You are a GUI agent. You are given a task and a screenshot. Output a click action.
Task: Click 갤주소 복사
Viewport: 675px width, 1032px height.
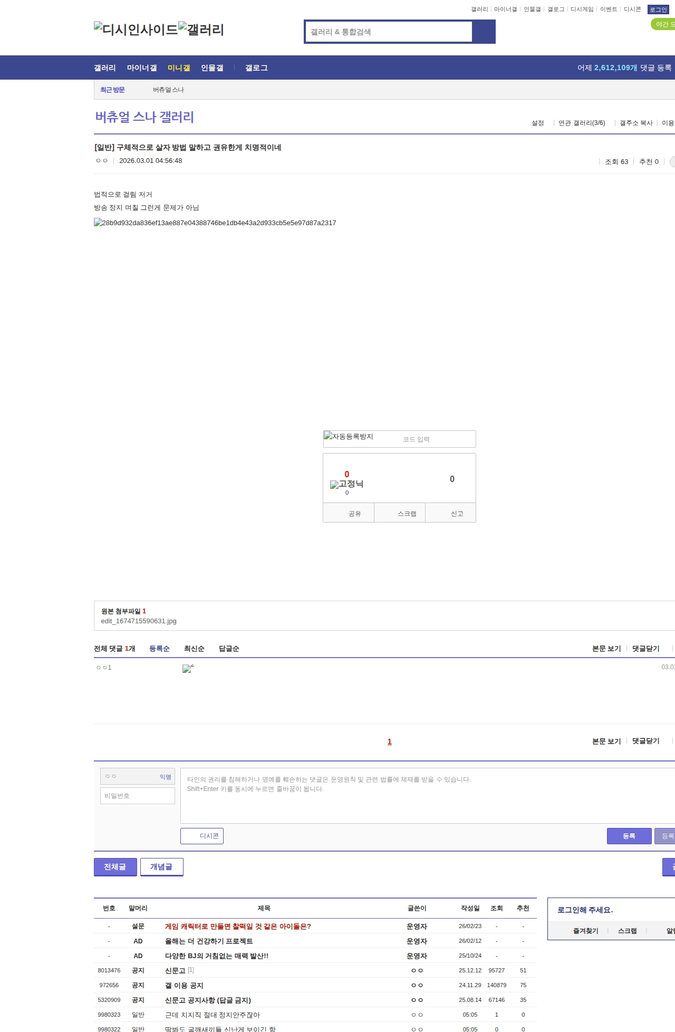[x=636, y=123]
